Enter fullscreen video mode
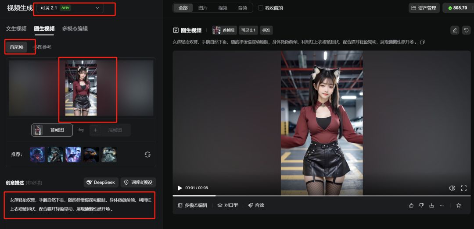The image size is (474, 229). pos(464,188)
